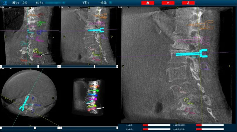This screenshot has height=132, width=237.
Task: Click the top-left red deviation progress bar
Action: (x=156, y=125)
